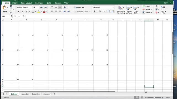
Task: Open Sort & Filter
Action: coord(163,10)
